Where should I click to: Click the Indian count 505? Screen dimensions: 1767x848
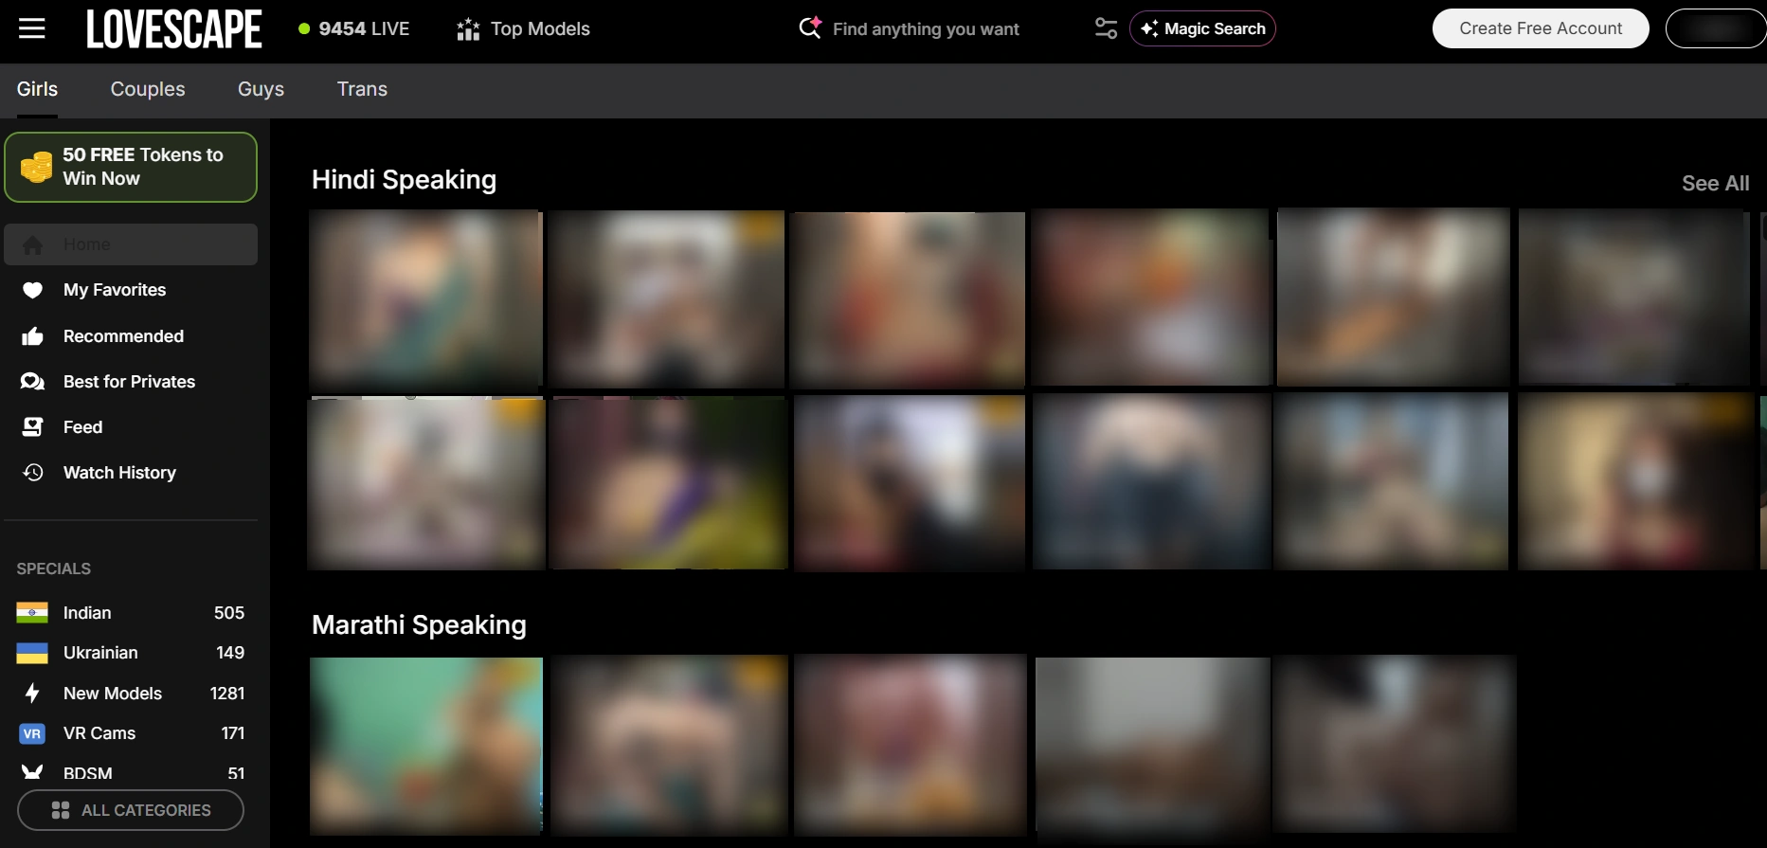[229, 613]
